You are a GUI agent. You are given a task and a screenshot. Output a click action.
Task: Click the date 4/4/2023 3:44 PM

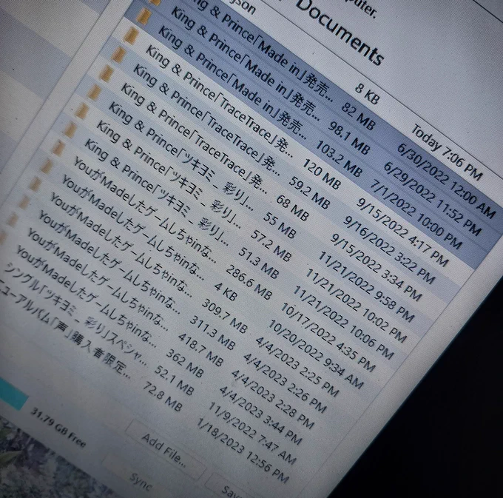(x=260, y=416)
